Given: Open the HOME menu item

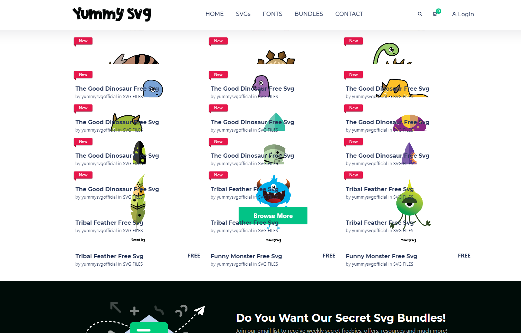Looking at the screenshot, I should point(215,14).
